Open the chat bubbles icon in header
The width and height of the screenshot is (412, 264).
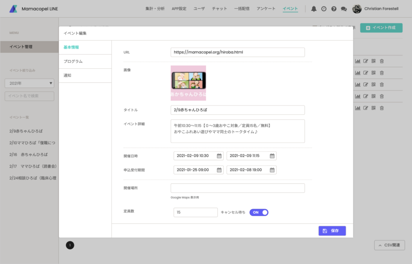[344, 9]
